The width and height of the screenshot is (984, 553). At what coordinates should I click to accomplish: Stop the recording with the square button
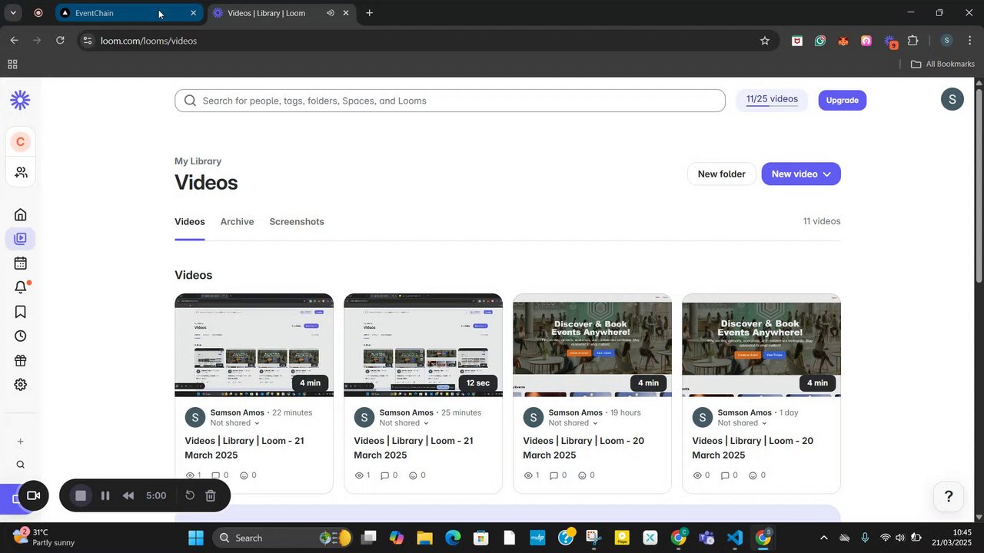[x=81, y=496]
